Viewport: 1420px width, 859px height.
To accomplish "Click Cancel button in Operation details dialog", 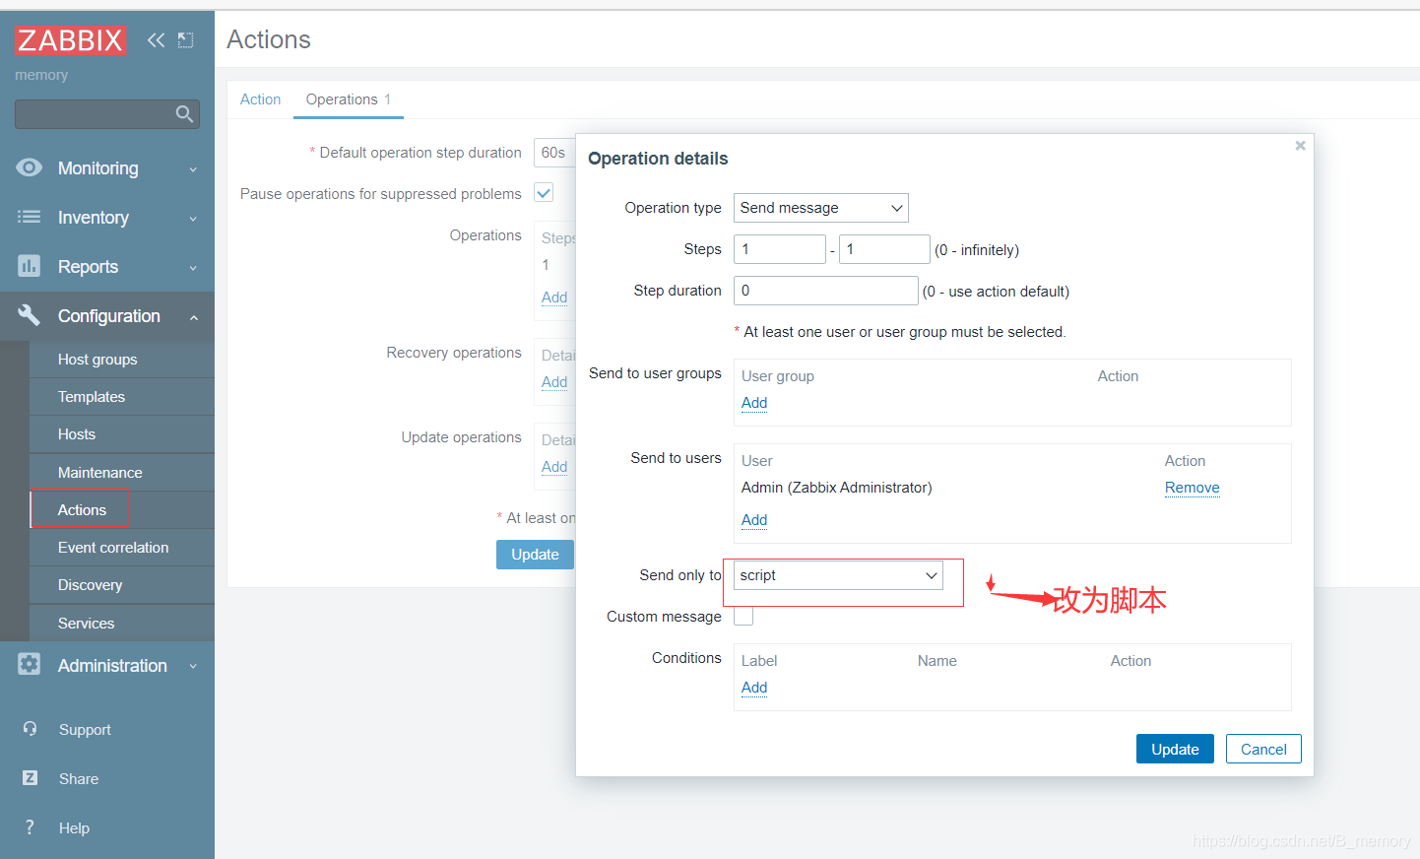I will pyautogui.click(x=1263, y=749).
